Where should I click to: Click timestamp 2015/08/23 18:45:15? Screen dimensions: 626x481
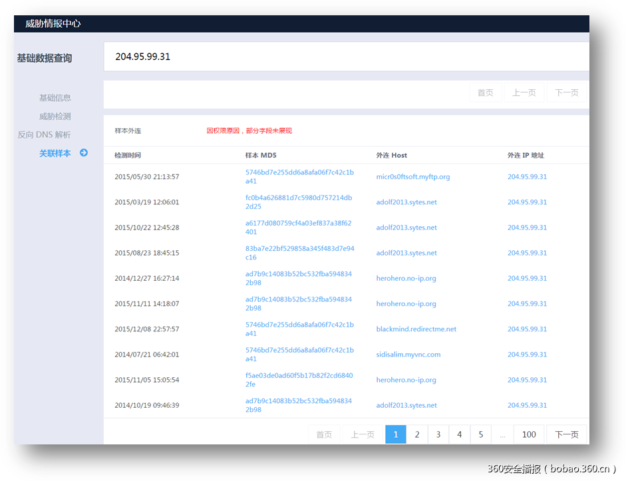click(146, 253)
